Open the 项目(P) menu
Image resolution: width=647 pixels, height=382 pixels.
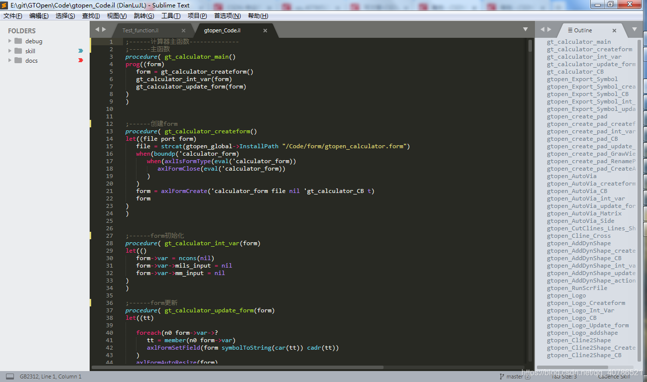tap(197, 16)
